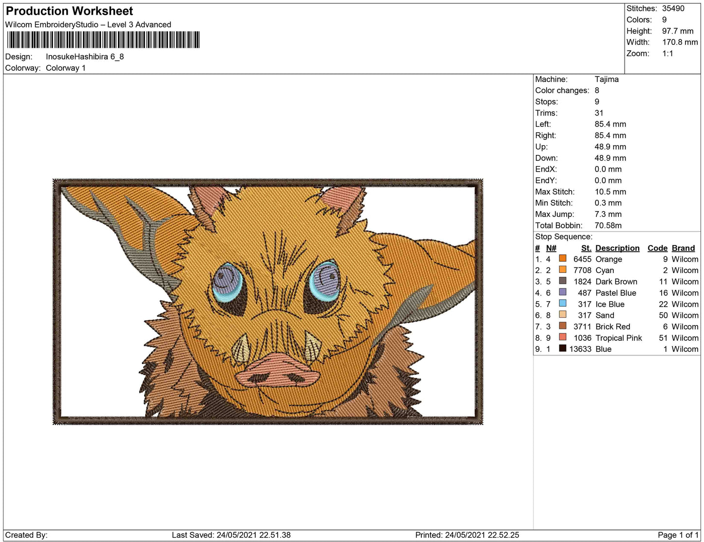Click the 'Production Worksheet' title
The width and height of the screenshot is (704, 542).
69,11
